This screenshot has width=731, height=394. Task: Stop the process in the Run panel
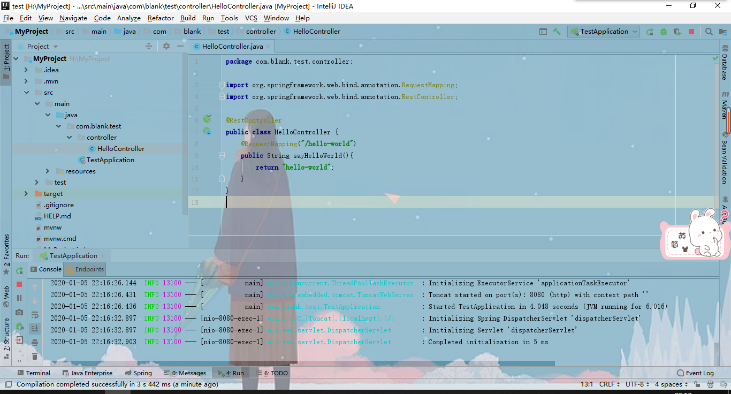[20, 284]
